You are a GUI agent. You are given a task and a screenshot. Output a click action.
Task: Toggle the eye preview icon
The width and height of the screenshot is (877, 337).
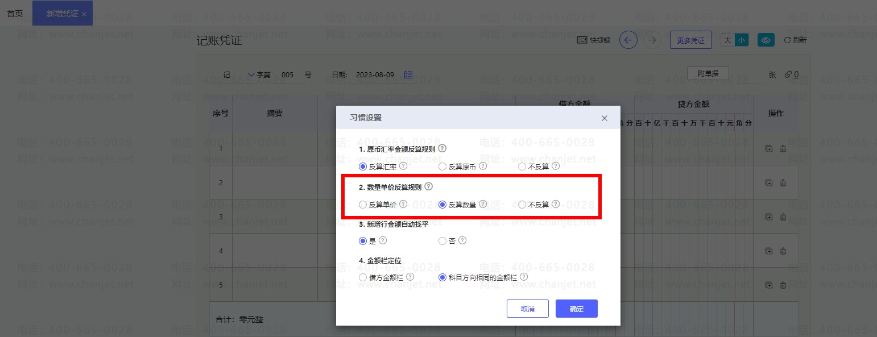pos(766,40)
